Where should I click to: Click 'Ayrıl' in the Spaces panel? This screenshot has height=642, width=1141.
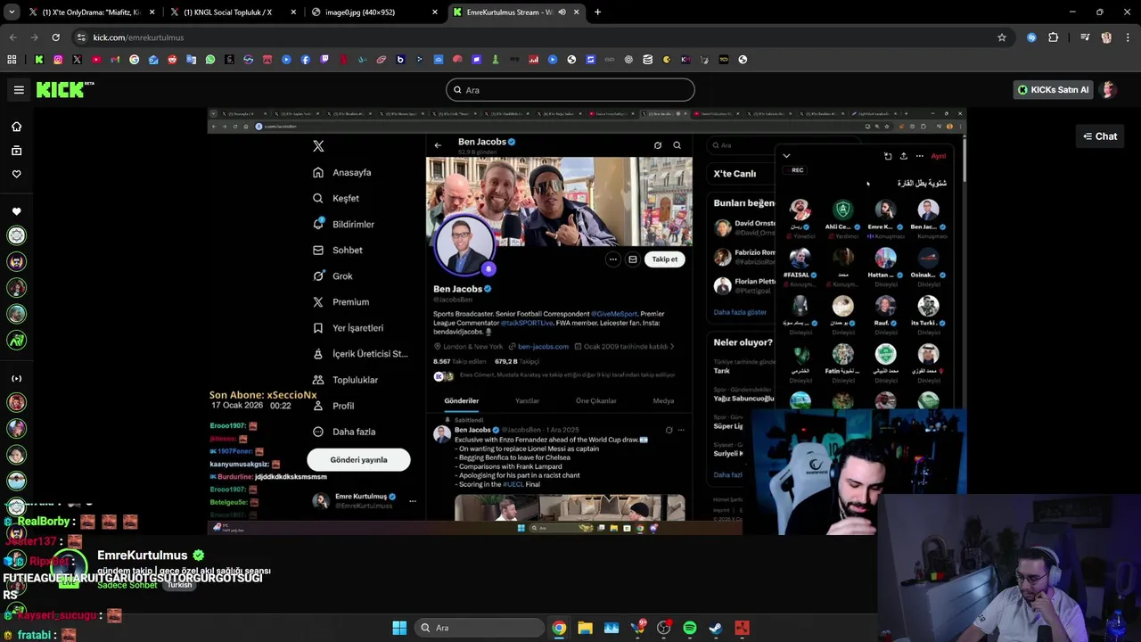[x=939, y=156]
